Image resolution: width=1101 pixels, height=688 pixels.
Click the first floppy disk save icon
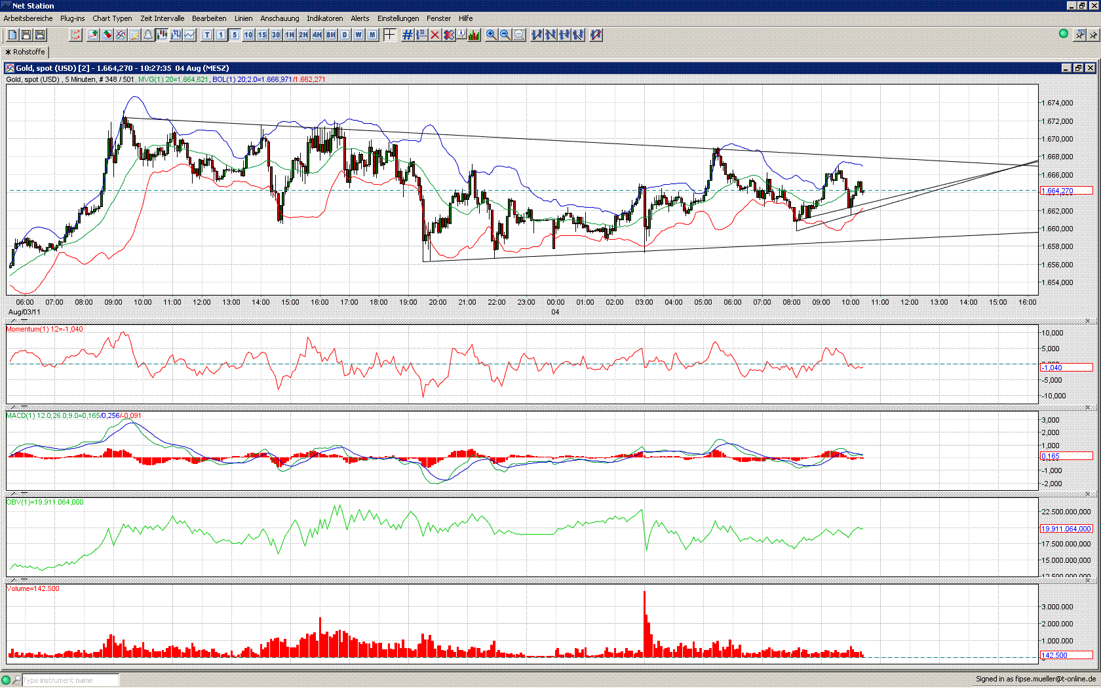click(x=26, y=35)
